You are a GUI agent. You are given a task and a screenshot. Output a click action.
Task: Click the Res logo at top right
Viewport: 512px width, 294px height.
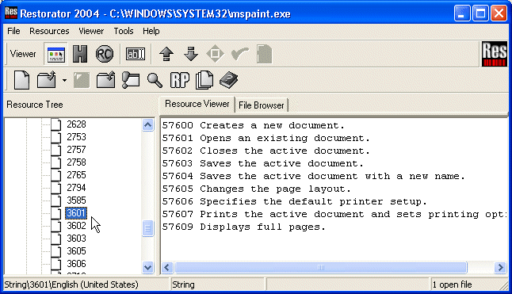point(495,54)
